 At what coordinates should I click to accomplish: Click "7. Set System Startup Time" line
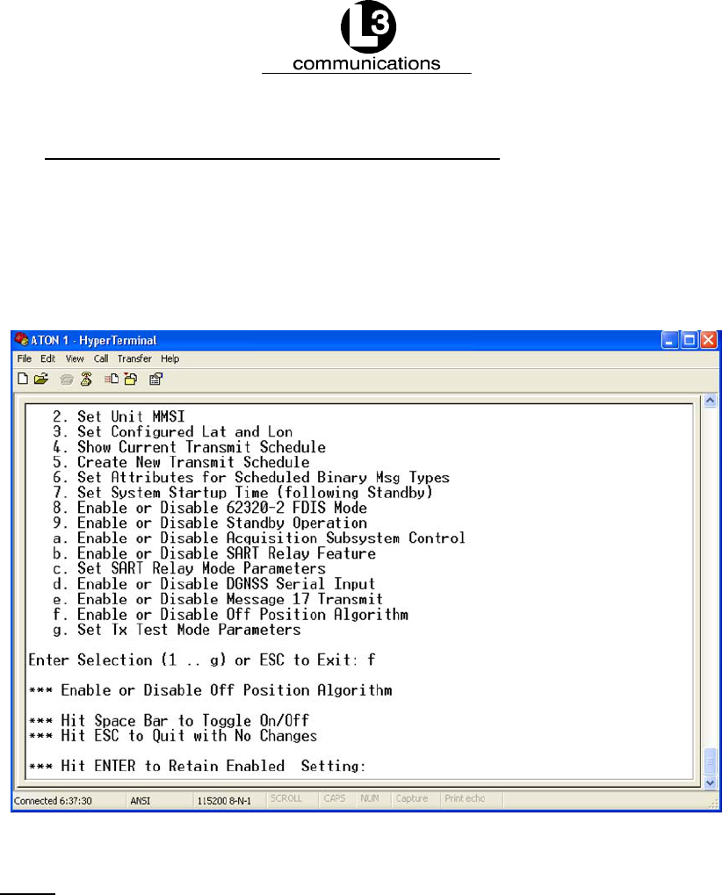[242, 493]
